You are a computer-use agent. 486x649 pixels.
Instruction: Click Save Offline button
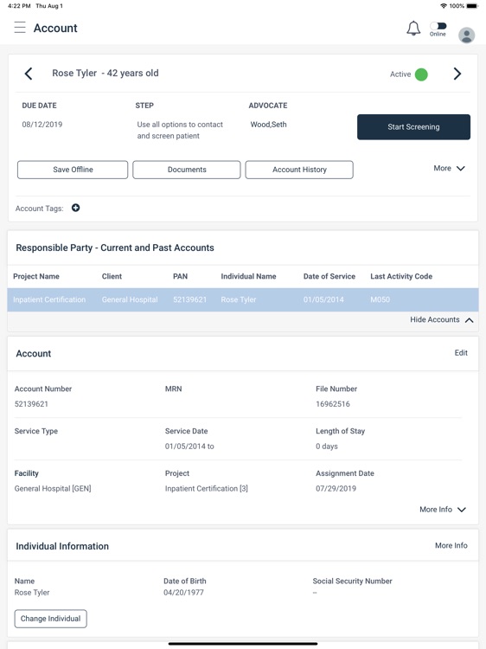click(x=73, y=170)
